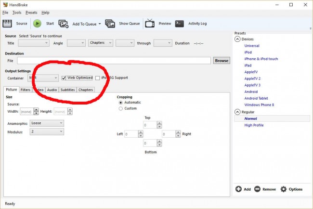Open the Angle dropdown

(x=76, y=43)
